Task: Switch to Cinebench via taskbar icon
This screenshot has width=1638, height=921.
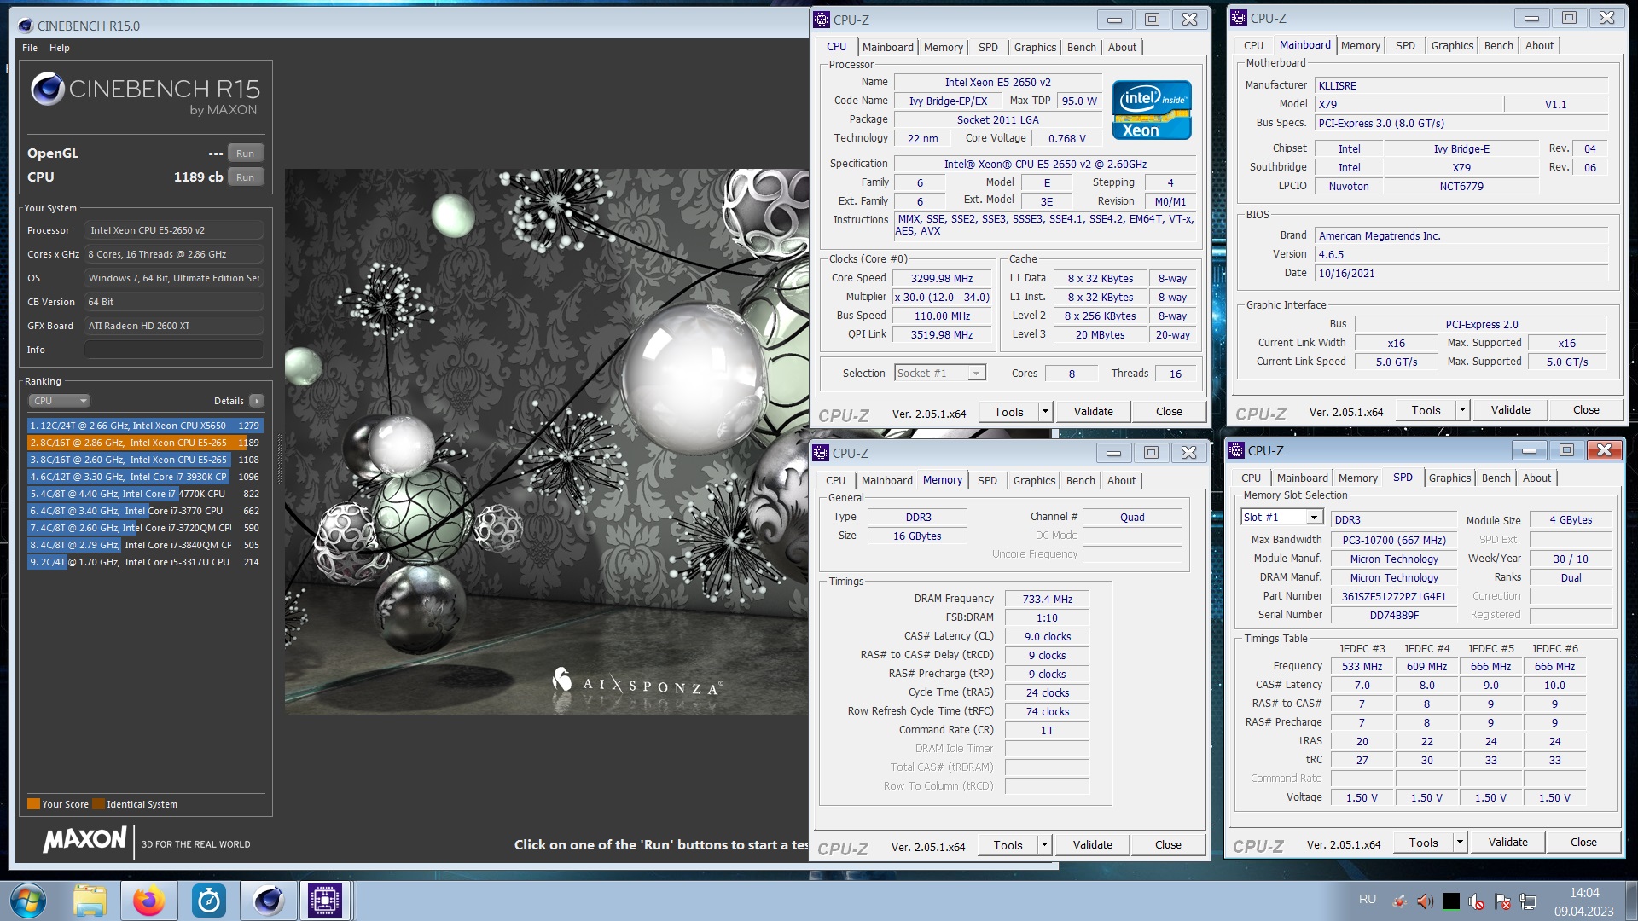Action: click(269, 901)
